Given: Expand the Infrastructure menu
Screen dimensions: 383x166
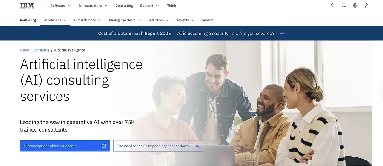Looking at the screenshot, I should [x=93, y=6].
